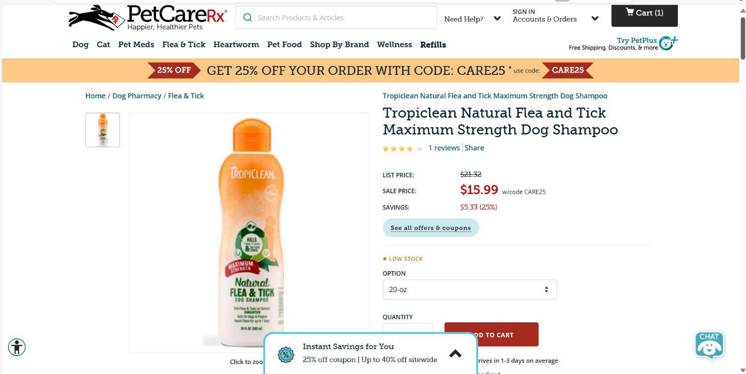This screenshot has width=746, height=374.
Task: Click the Try PetPlus dog icon
Action: pos(666,43)
